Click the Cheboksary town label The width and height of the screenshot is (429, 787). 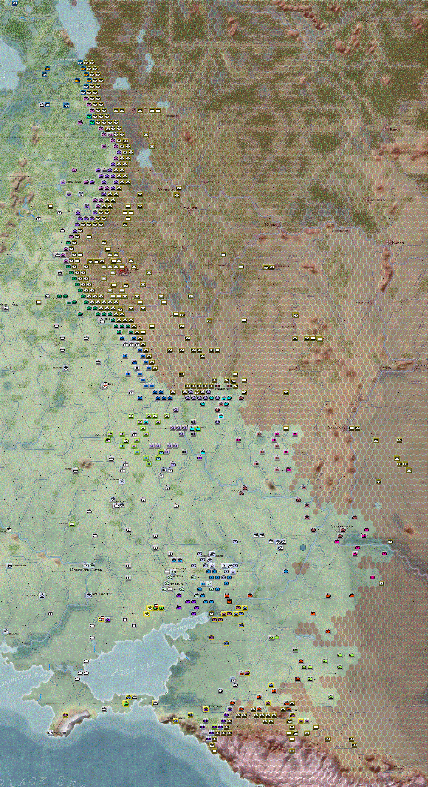[x=340, y=231]
